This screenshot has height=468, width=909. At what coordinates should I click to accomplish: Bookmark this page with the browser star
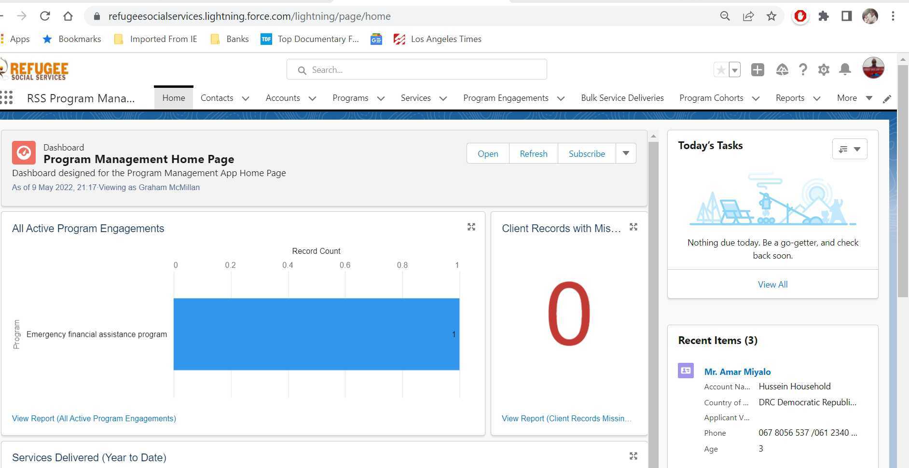771,16
